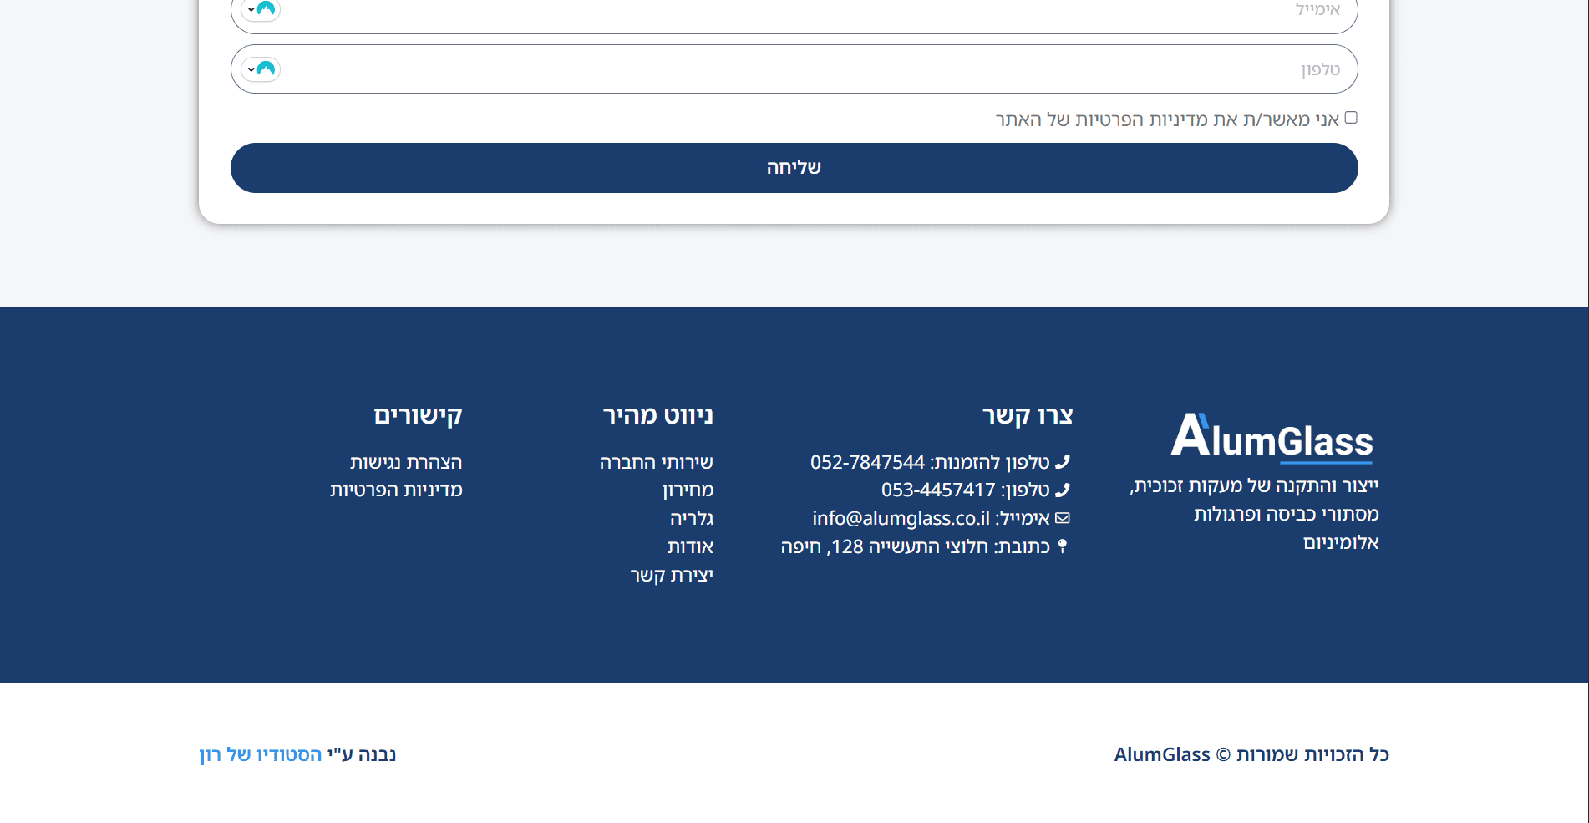The image size is (1589, 823).
Task: Click the phone icon beside 053-4457417
Action: click(1063, 490)
